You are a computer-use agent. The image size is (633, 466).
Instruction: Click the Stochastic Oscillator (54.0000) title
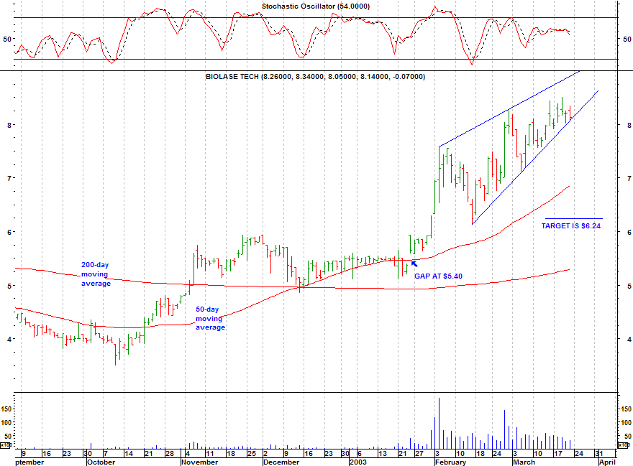tap(316, 6)
